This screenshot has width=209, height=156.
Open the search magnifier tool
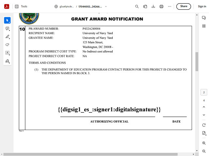137,6
